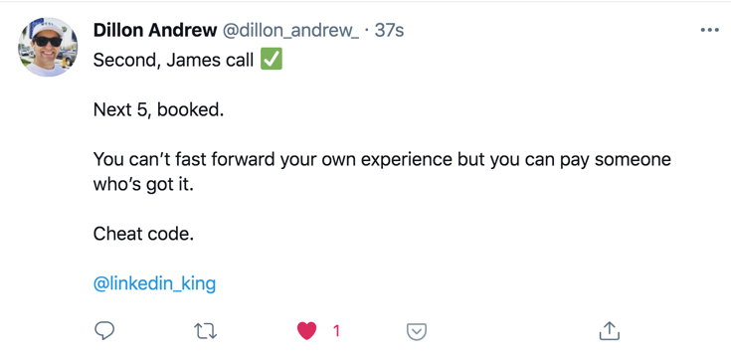The height and width of the screenshot is (358, 731).
Task: Open the Dillon Andrew display name
Action: coord(155,31)
